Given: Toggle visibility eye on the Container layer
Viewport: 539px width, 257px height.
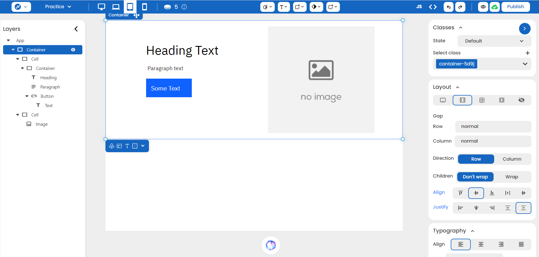Looking at the screenshot, I should coord(73,50).
